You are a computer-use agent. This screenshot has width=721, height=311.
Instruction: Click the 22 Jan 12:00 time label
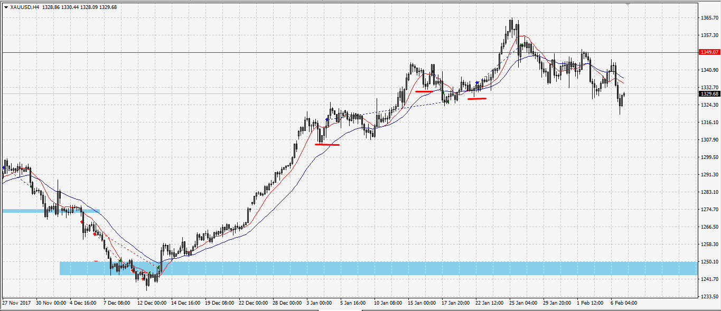coord(490,303)
